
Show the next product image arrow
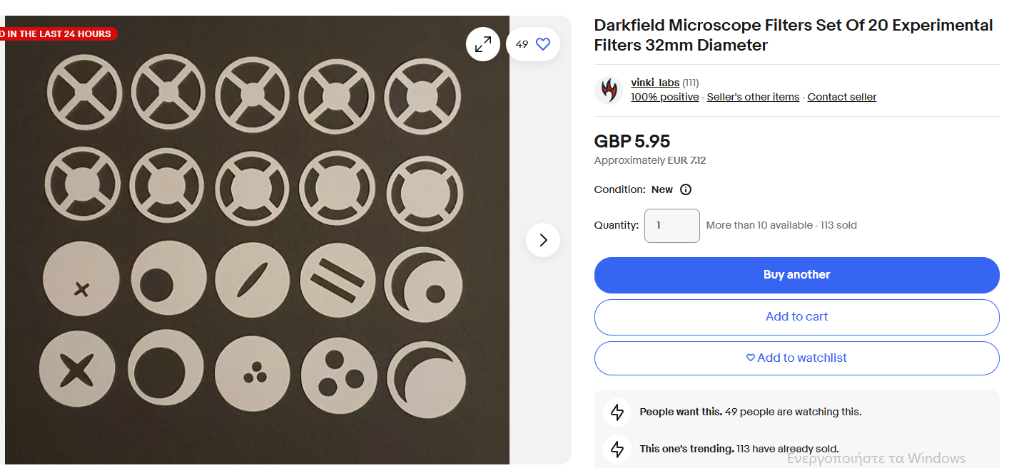coord(543,240)
